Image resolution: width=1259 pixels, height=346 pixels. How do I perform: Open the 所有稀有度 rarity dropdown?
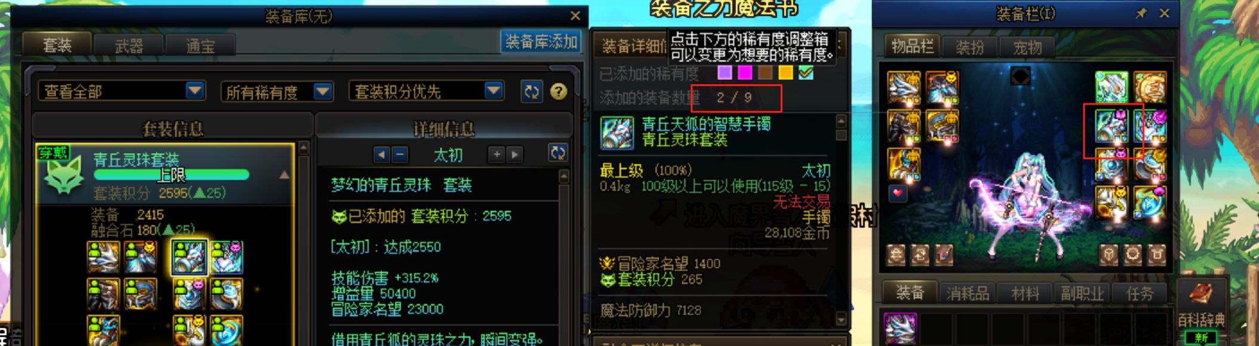pos(277,91)
